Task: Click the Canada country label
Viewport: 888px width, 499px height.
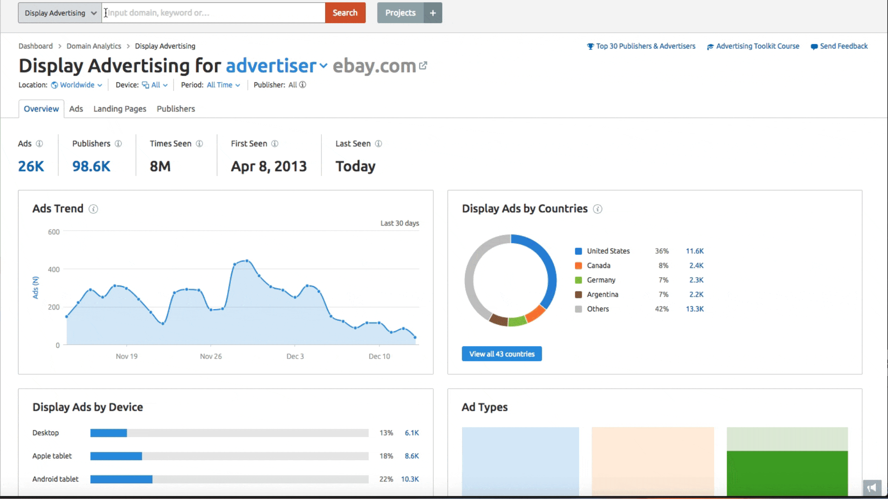Action: [x=598, y=266]
